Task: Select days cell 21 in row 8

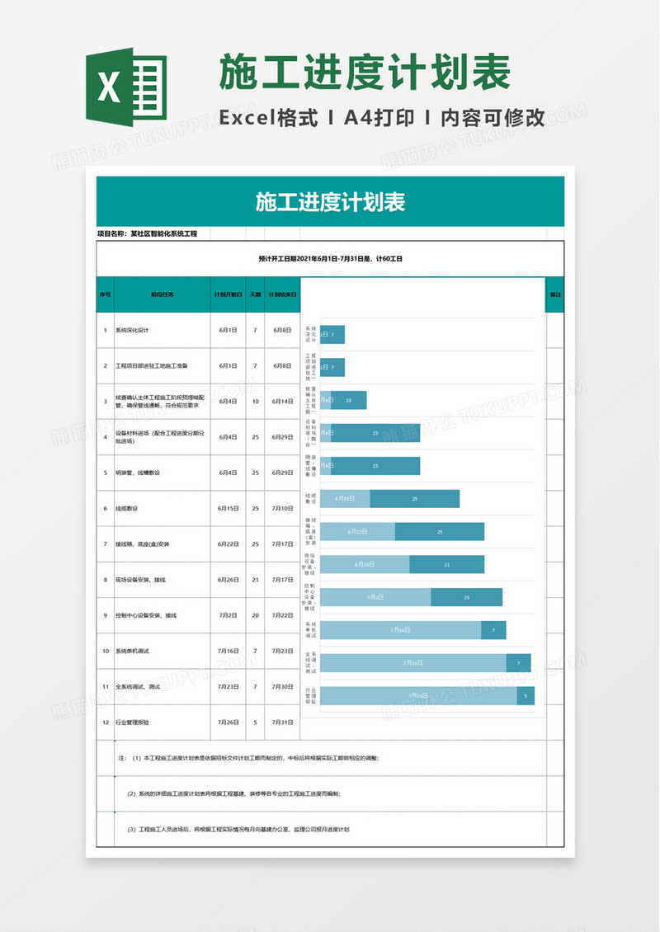Action: 255,580
